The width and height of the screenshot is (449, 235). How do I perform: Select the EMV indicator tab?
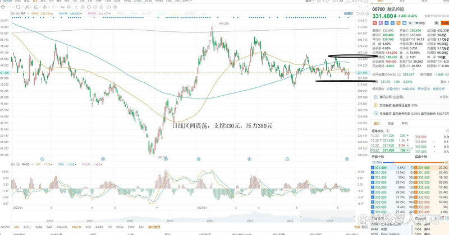pyautogui.click(x=131, y=227)
